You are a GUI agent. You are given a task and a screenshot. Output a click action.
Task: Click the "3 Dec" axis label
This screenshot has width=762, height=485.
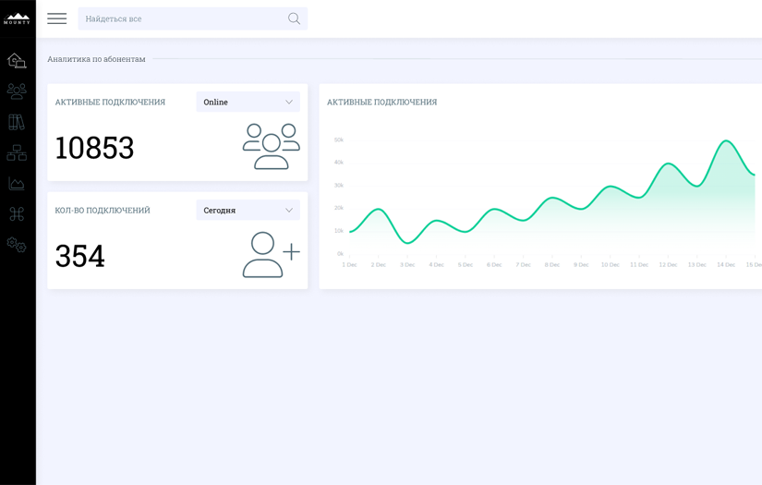[407, 265]
